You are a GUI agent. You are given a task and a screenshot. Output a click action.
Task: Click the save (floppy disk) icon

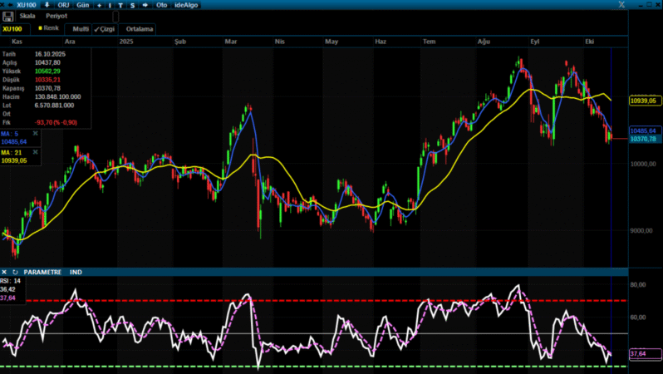pos(9,16)
